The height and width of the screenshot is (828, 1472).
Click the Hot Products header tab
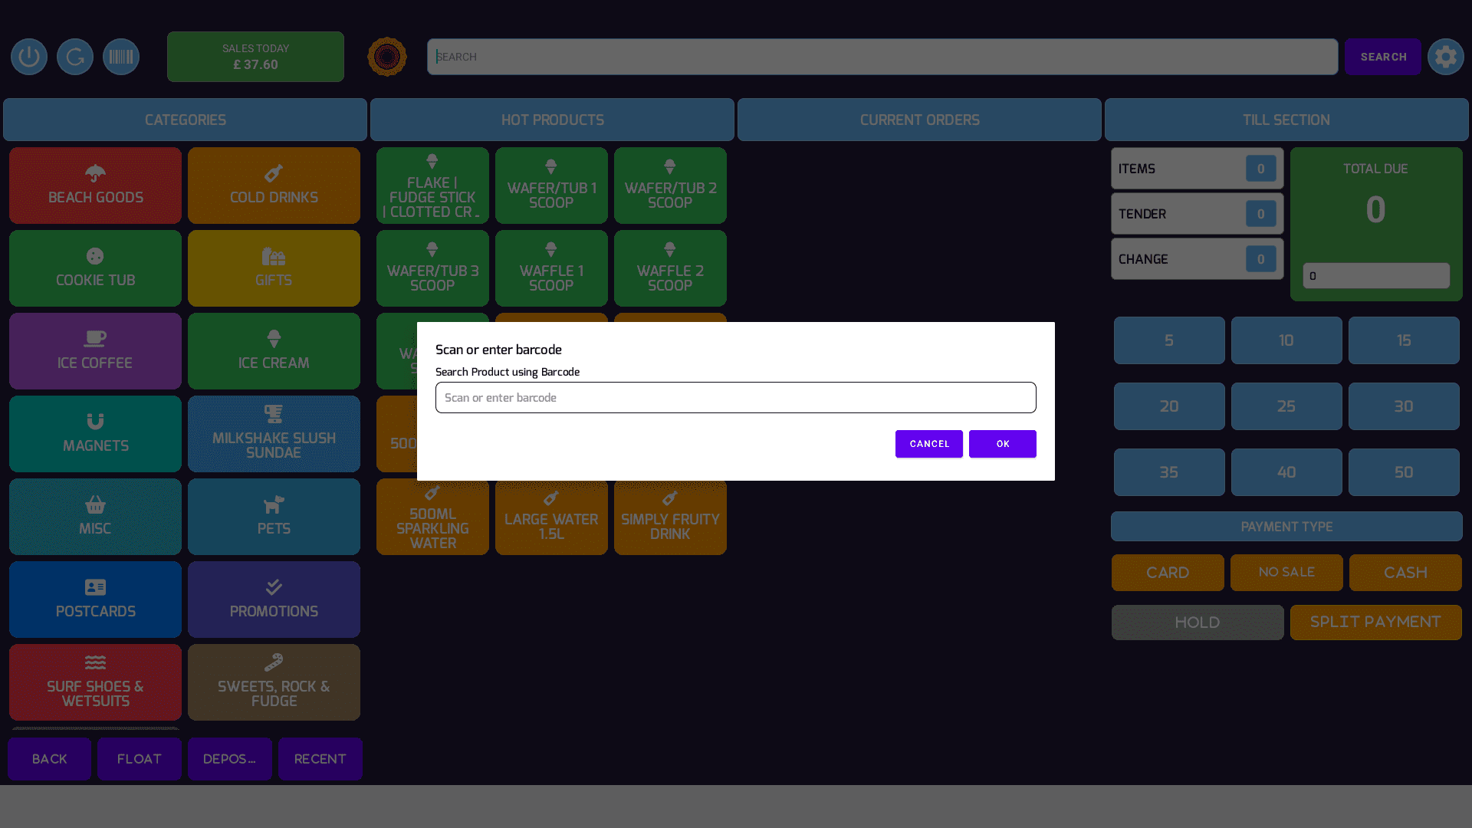(x=552, y=120)
